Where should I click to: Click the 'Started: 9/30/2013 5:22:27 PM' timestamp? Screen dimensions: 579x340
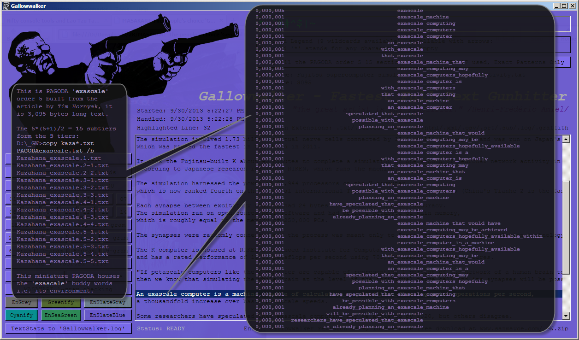pos(190,111)
